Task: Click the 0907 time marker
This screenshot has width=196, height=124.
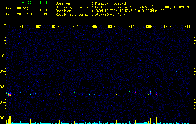Action: pyautogui.click(x=130, y=27)
